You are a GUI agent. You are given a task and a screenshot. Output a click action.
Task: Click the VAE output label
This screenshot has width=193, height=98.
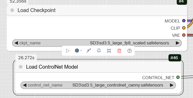pyautogui.click(x=176, y=35)
